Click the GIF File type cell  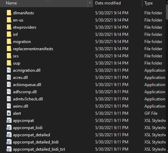coord(151,113)
